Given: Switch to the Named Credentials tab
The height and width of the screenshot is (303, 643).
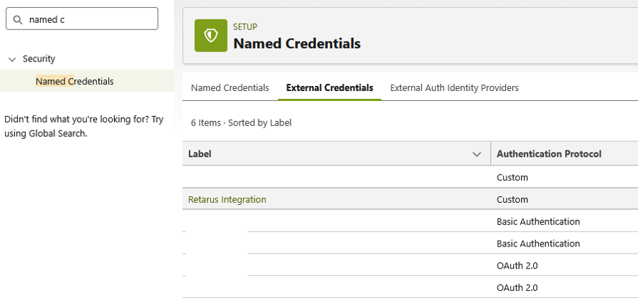Looking at the screenshot, I should point(230,88).
